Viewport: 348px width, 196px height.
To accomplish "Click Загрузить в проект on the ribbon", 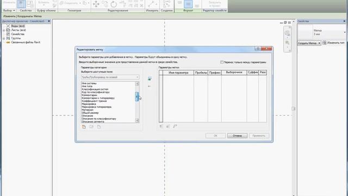I will pos(215,4).
